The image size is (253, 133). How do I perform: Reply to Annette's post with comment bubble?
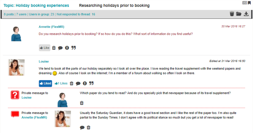click(x=60, y=48)
